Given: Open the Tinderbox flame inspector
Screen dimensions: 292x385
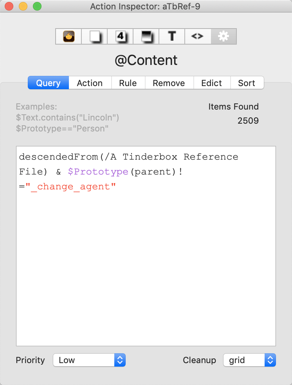Looking at the screenshot, I should [x=68, y=36].
